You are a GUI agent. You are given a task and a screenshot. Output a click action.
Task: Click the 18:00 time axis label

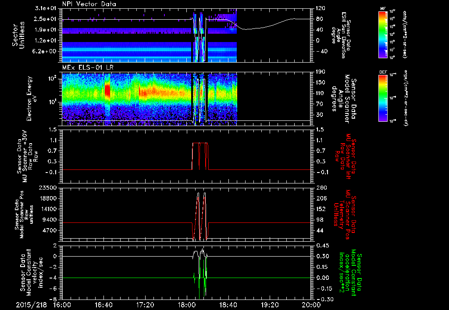(187, 305)
